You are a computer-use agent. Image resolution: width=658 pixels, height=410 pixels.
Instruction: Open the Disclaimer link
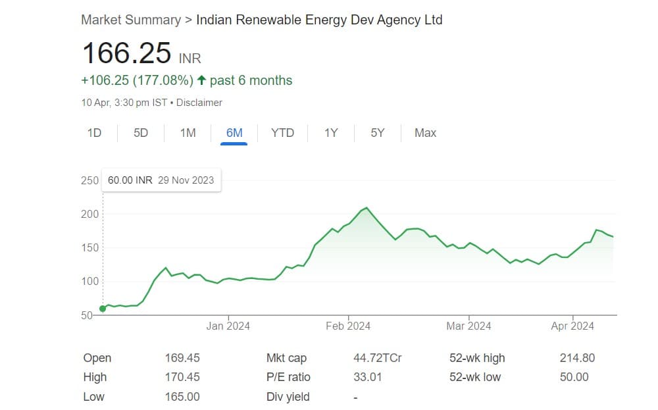pyautogui.click(x=199, y=103)
